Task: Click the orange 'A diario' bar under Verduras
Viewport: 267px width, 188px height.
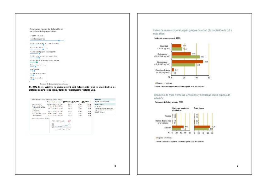Action: (178, 126)
